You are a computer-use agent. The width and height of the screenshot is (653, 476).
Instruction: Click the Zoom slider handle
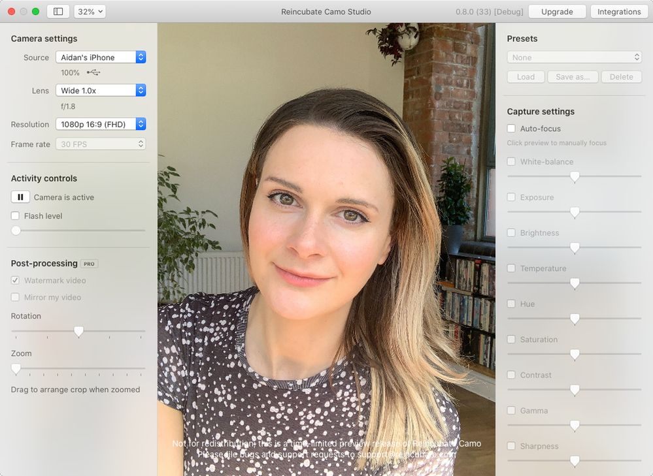pyautogui.click(x=16, y=369)
